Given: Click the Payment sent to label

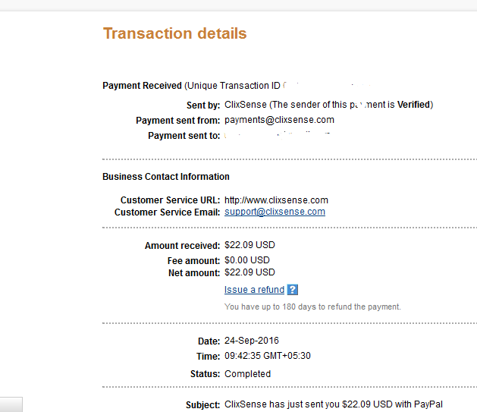Looking at the screenshot, I should pos(184,136).
